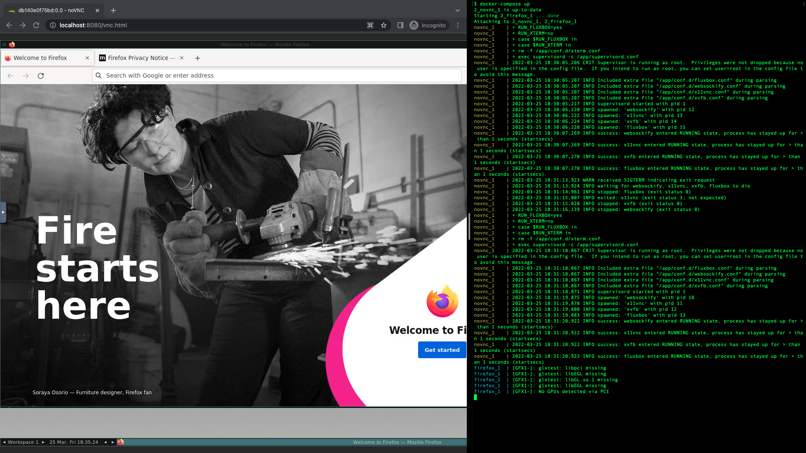Click the clock showing 25 Mar, Fri 18:35:24
This screenshot has height=453, width=806.
click(74, 442)
